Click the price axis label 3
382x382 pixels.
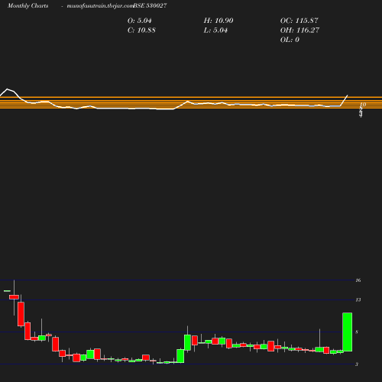pos(357,364)
